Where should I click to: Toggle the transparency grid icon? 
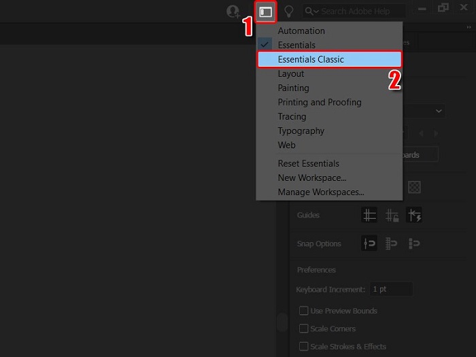click(x=414, y=187)
